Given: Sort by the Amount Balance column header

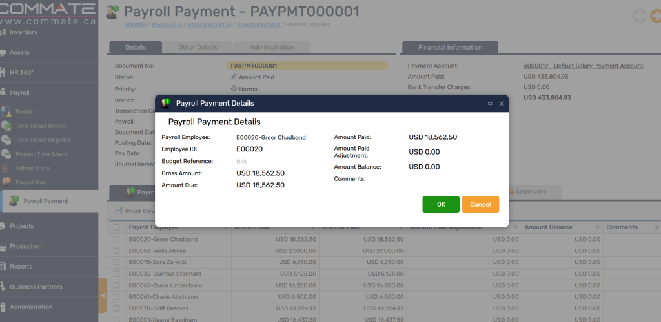Looking at the screenshot, I should coord(549,227).
